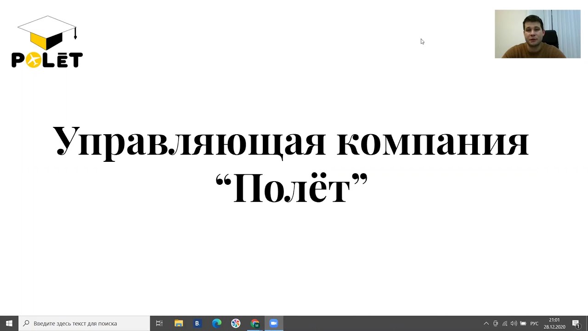Open the speaker volume control

tap(514, 323)
